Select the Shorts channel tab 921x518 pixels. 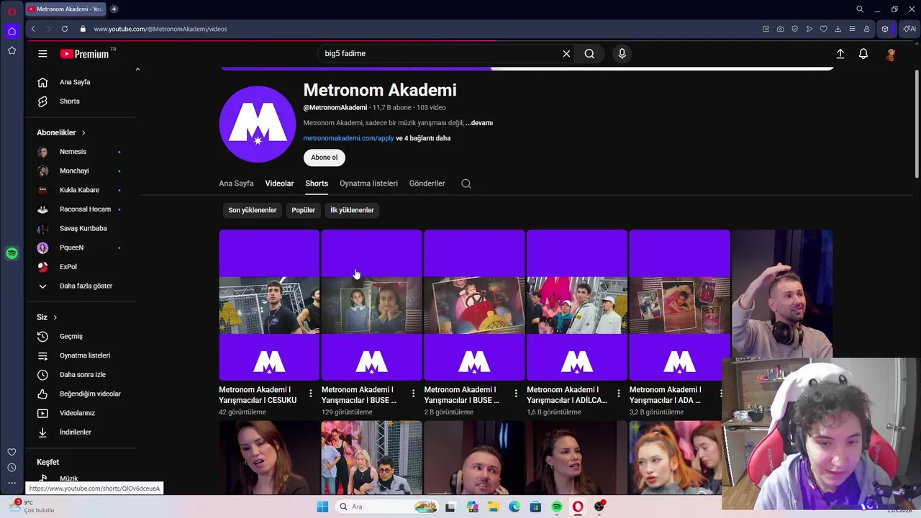coord(317,183)
